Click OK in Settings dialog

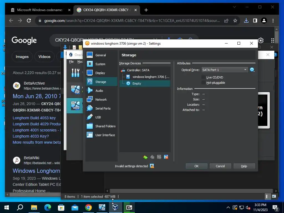(197, 166)
